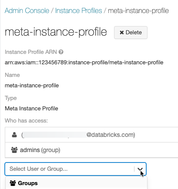
Task: Select the admins (group) access row
Action: point(91,150)
